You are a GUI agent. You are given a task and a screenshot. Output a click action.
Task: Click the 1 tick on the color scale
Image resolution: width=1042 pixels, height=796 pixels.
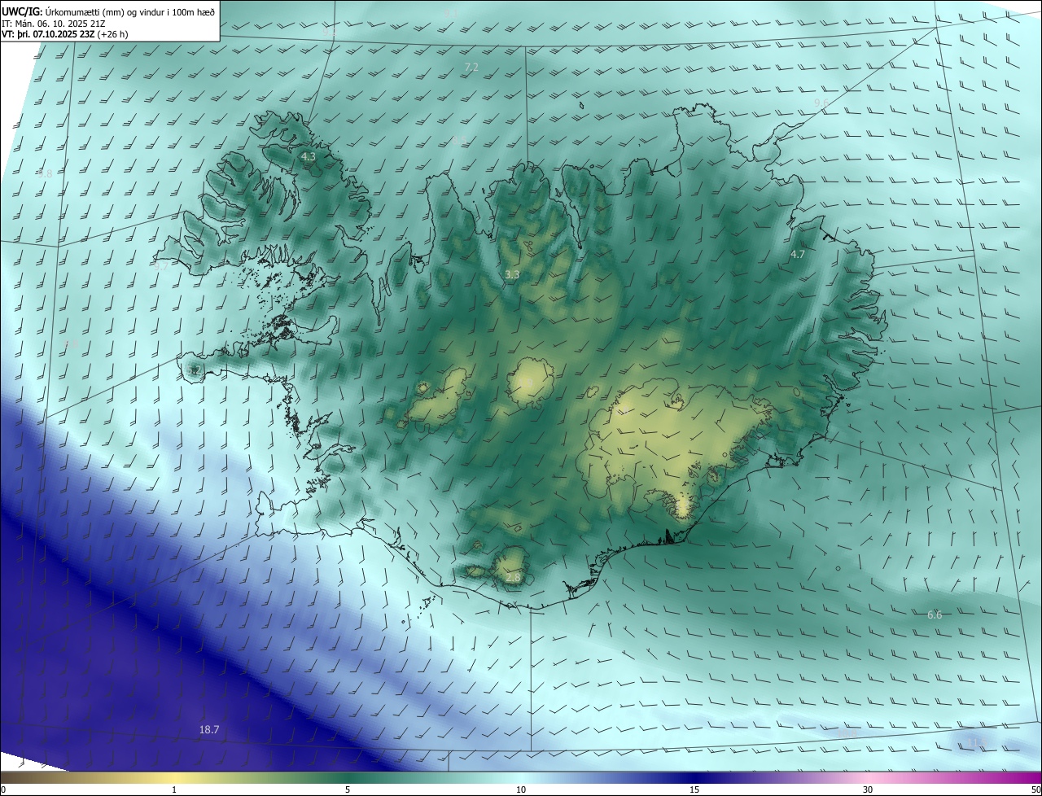click(x=174, y=789)
